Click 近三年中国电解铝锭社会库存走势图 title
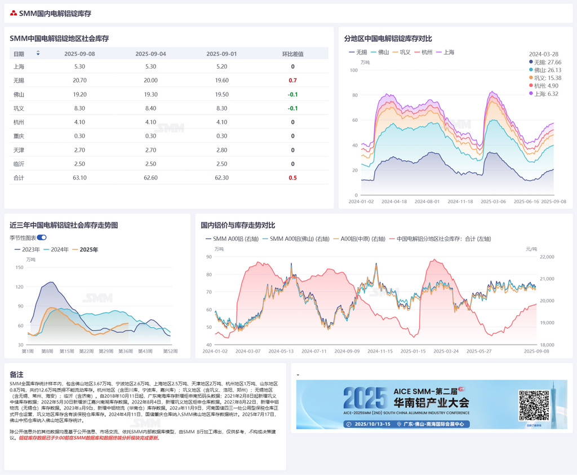 click(x=64, y=225)
